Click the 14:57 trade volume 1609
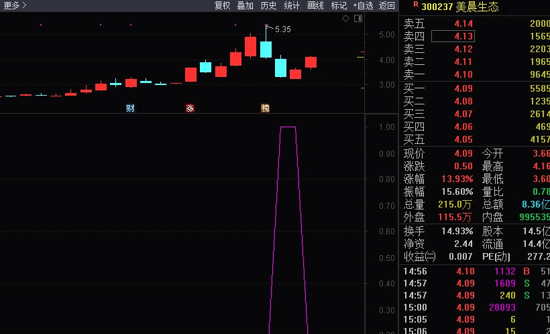Screen dimensions: 550x334 tap(505, 283)
